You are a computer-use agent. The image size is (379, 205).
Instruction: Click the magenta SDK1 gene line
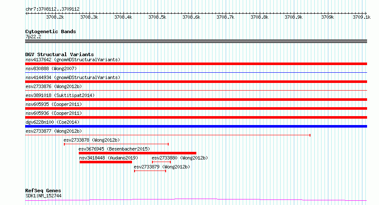[196, 200]
